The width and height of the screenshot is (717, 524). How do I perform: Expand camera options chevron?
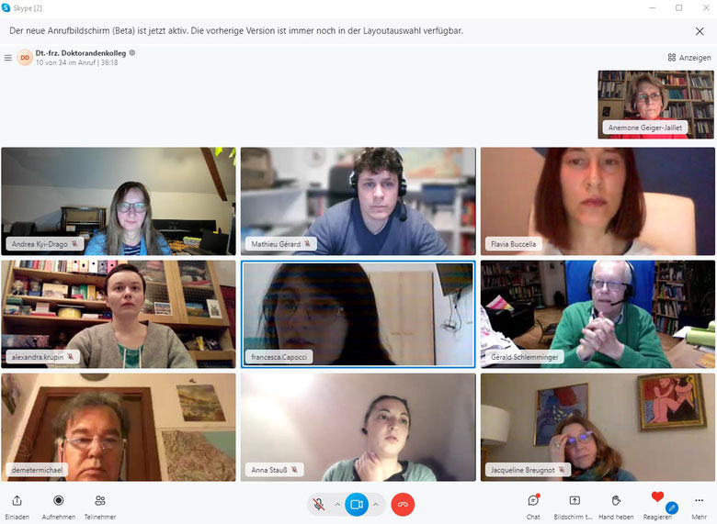375,505
